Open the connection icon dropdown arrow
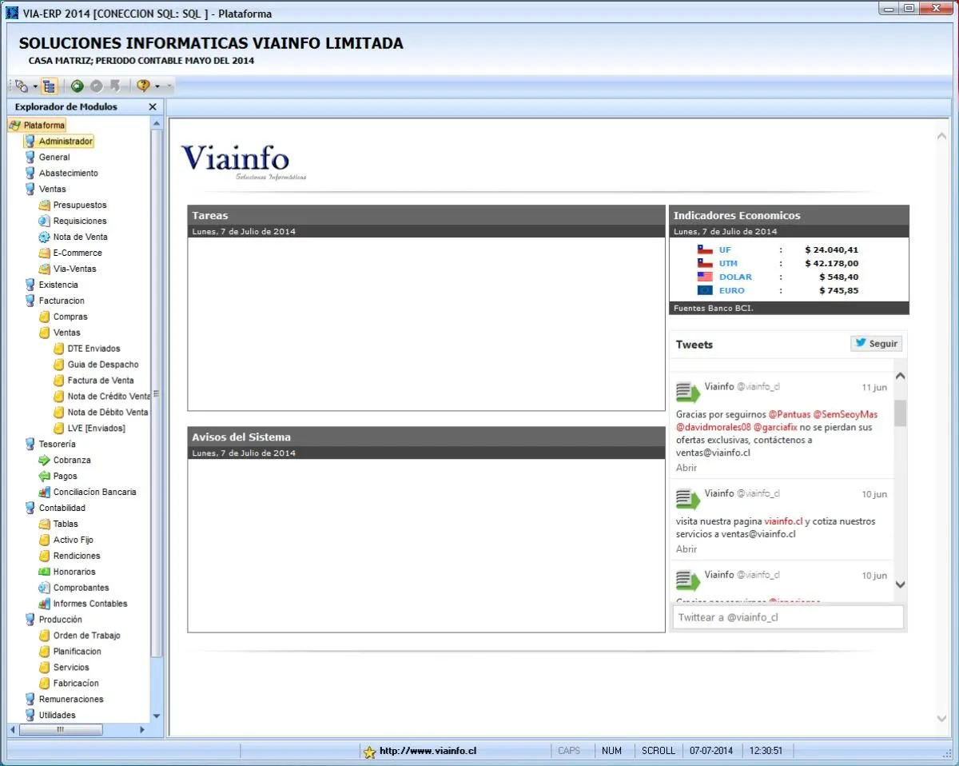This screenshot has width=959, height=766. click(x=35, y=86)
